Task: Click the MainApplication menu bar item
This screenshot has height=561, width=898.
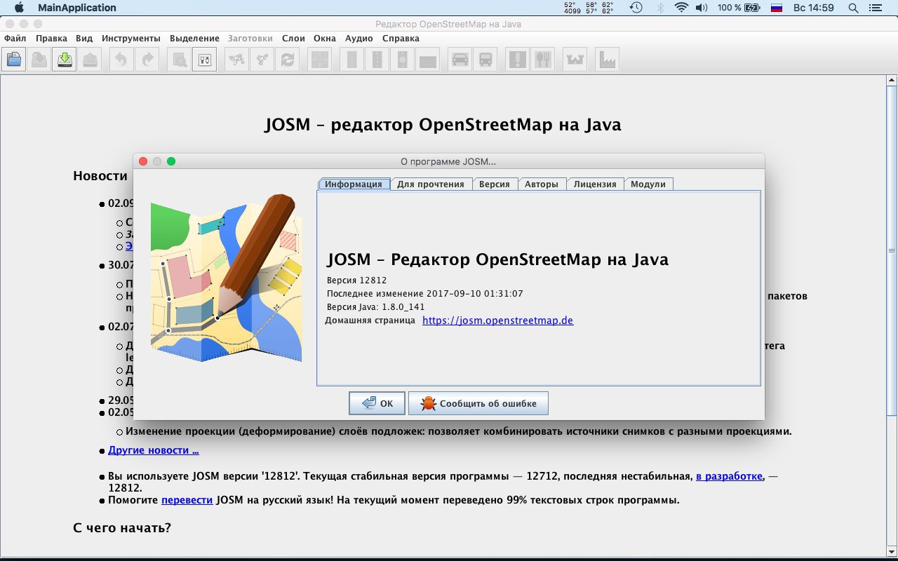Action: pyautogui.click(x=77, y=8)
